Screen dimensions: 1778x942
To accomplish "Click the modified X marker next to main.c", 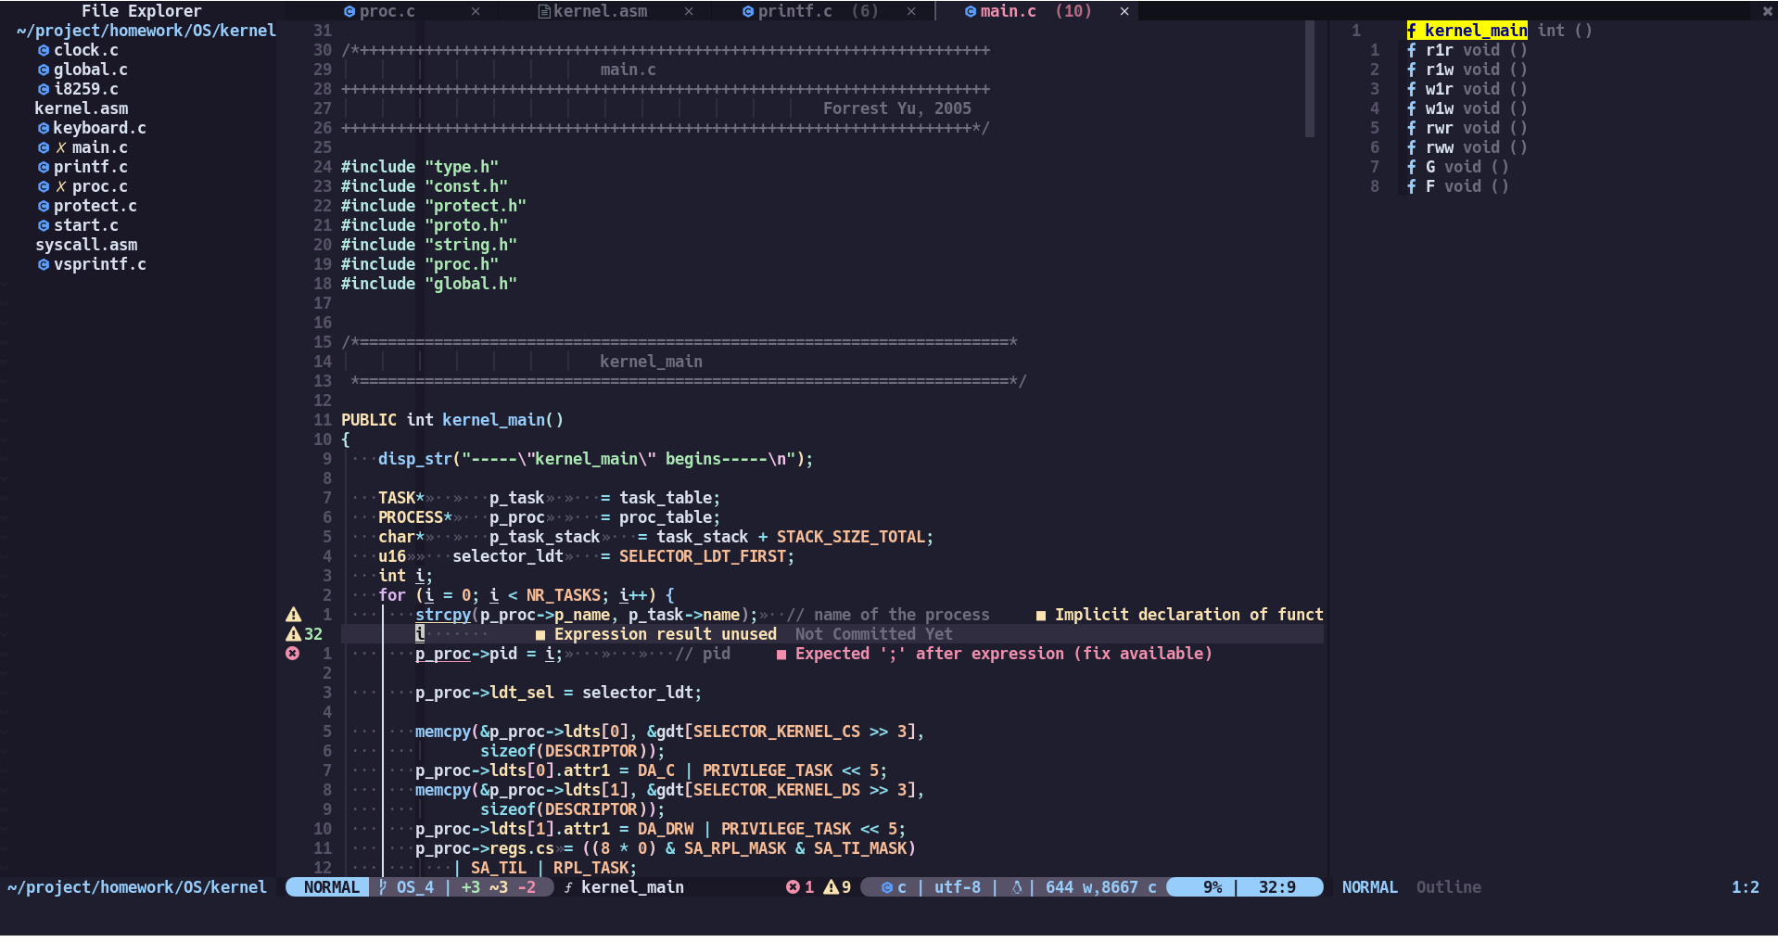I will click(x=61, y=147).
